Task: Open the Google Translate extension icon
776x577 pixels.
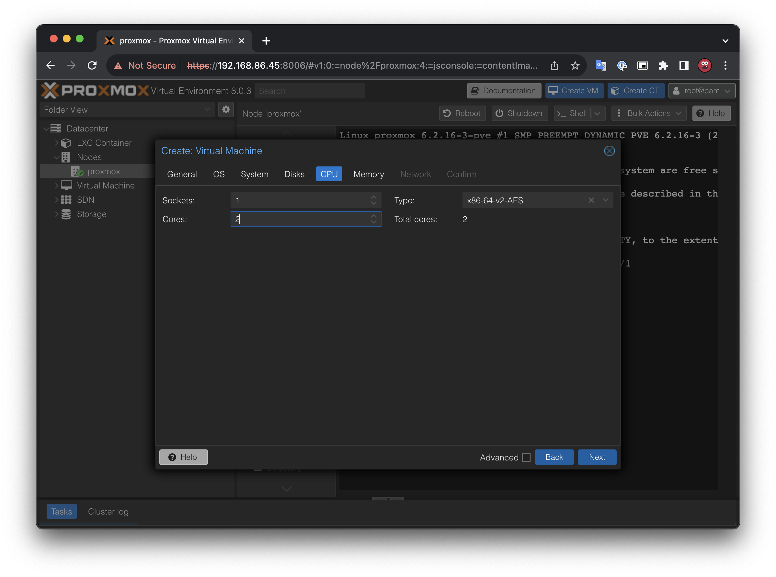Action: click(600, 65)
